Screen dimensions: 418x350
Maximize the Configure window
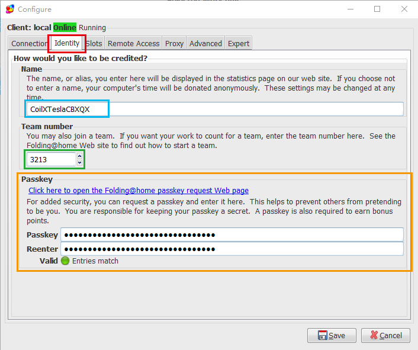[377, 9]
